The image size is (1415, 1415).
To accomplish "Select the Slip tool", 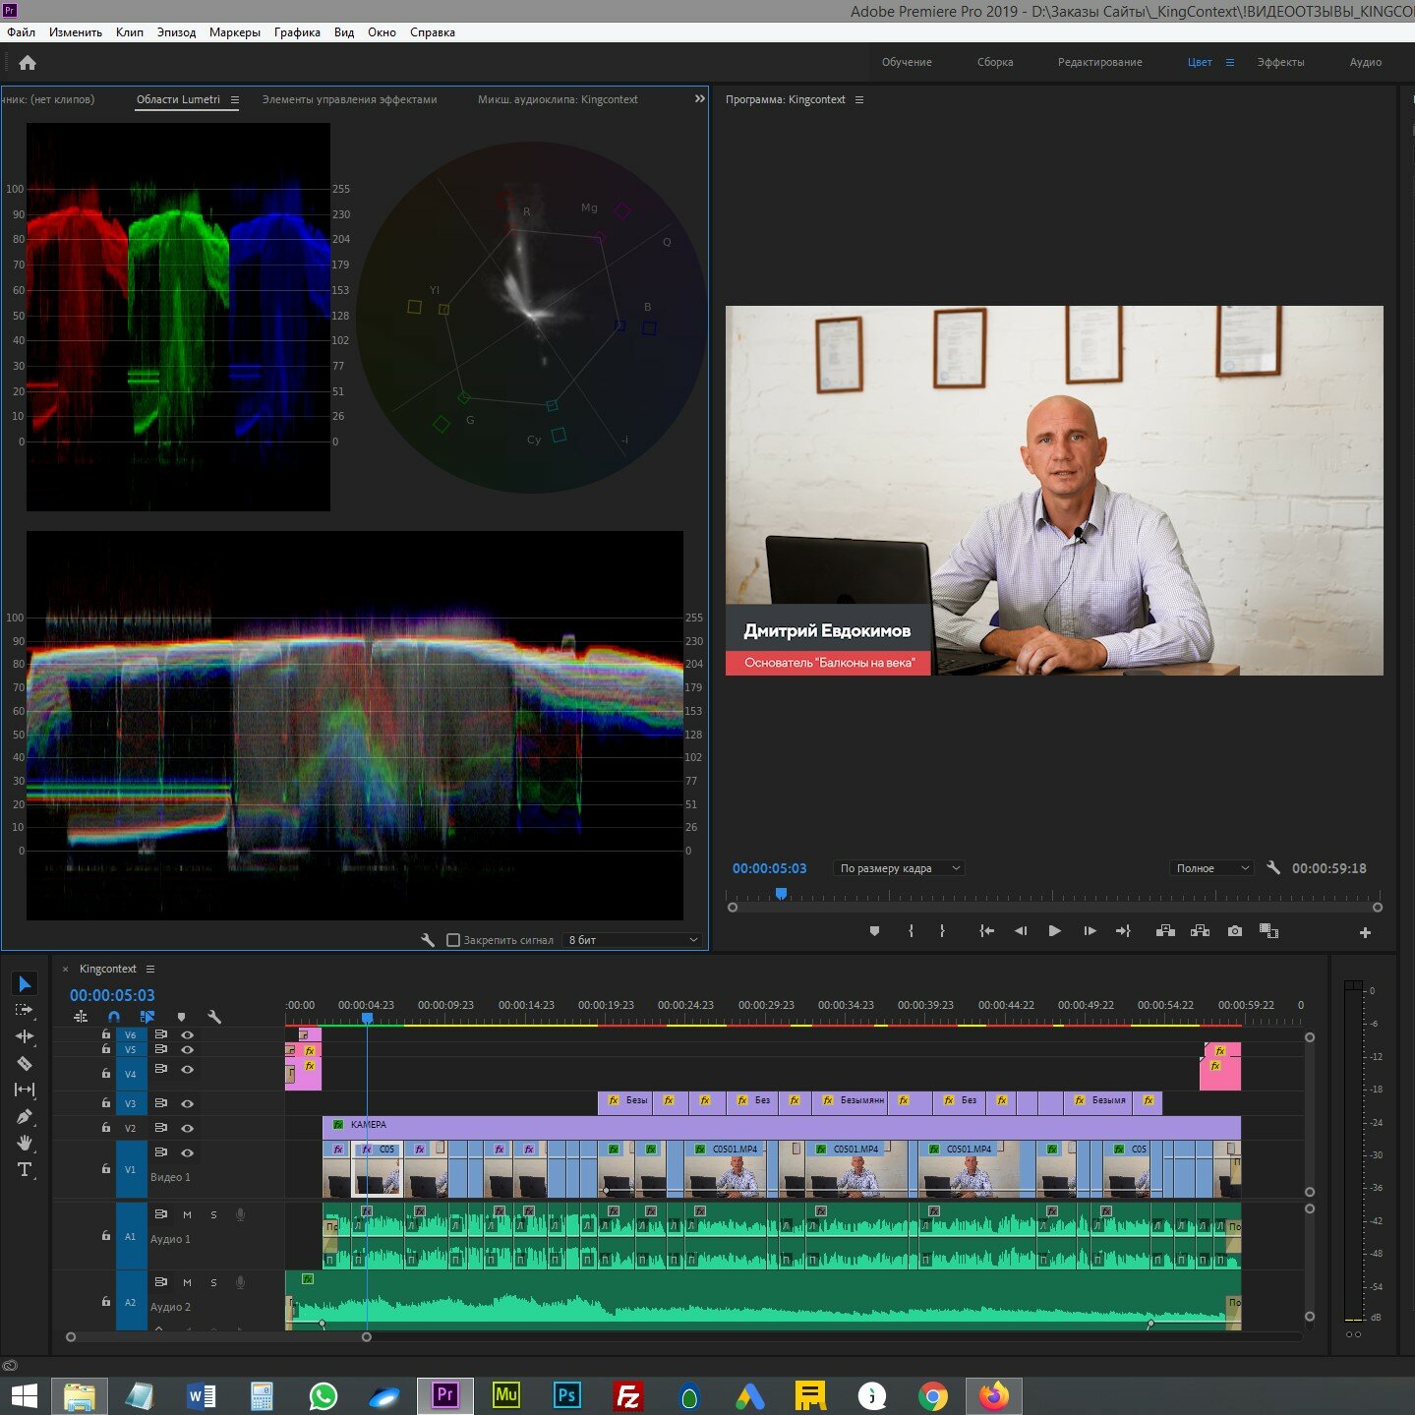I will 25,1090.
